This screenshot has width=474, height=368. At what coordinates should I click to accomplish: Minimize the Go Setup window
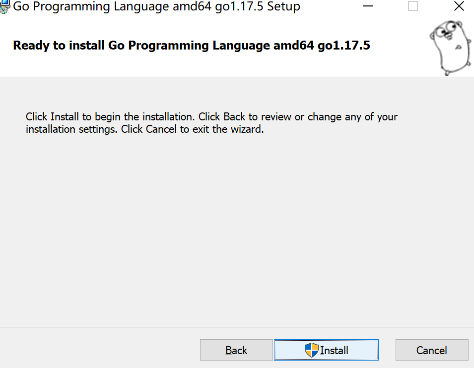[x=368, y=6]
